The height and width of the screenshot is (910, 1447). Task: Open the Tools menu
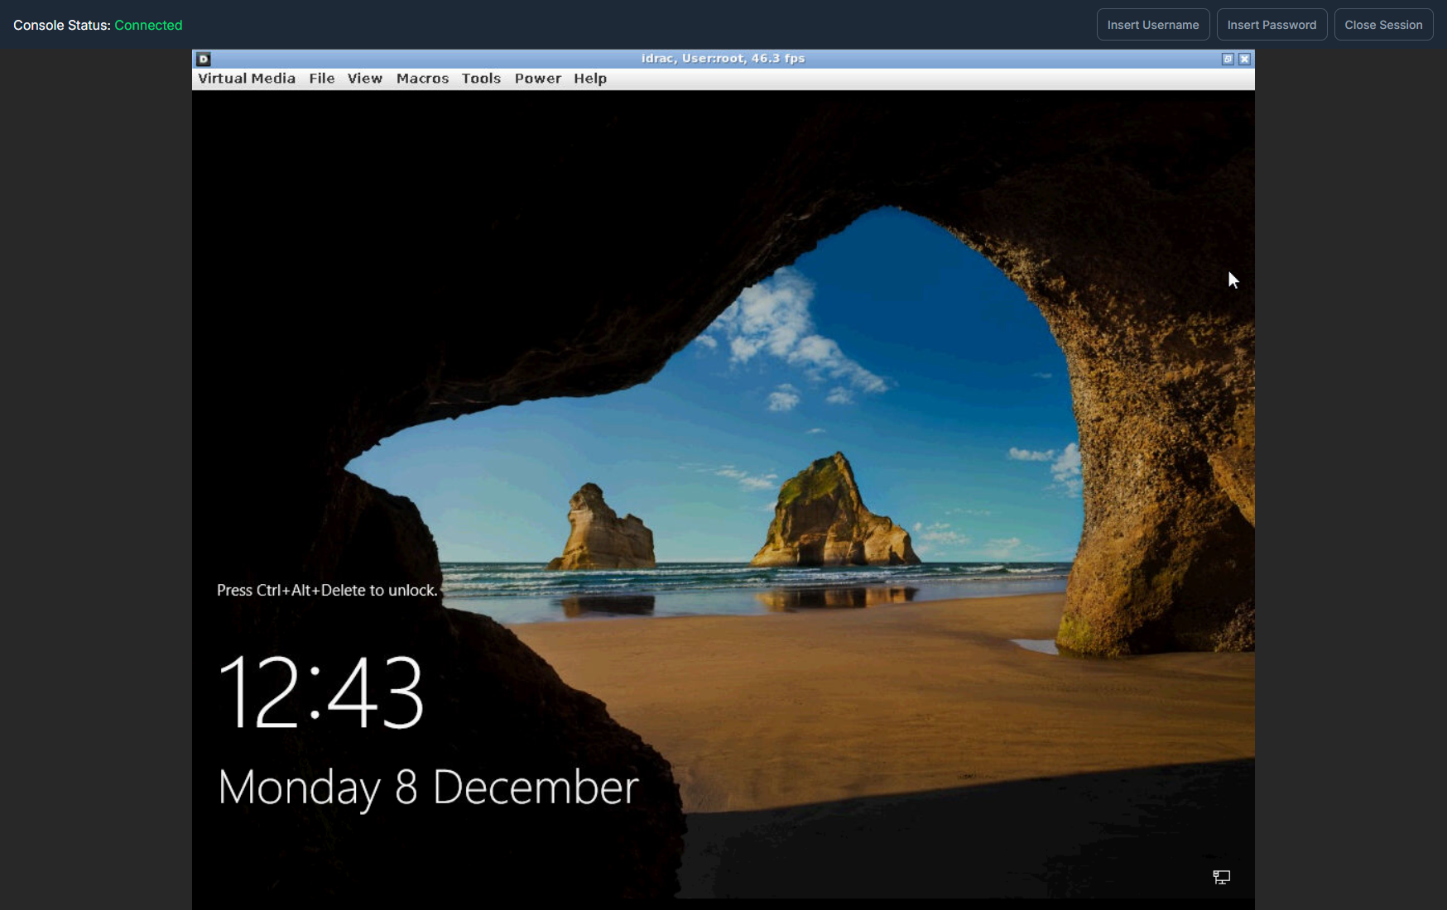point(481,79)
